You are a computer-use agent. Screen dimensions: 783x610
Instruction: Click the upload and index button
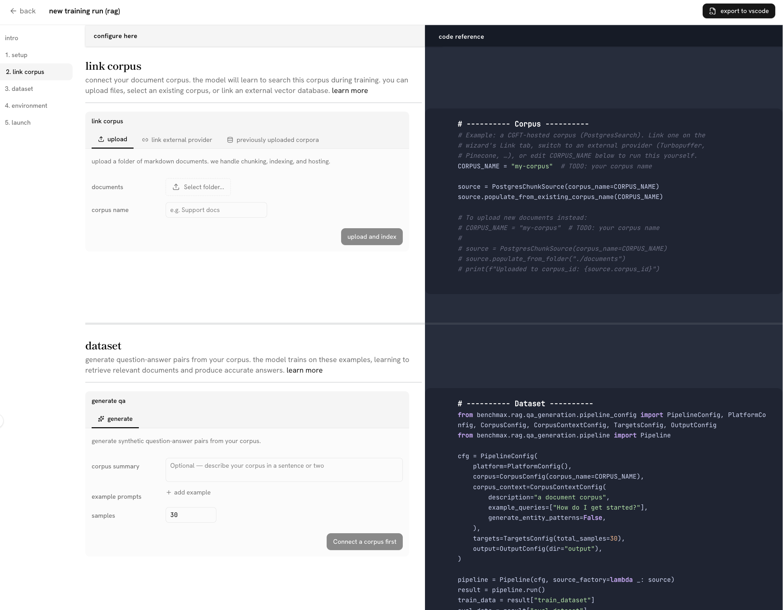click(x=372, y=237)
